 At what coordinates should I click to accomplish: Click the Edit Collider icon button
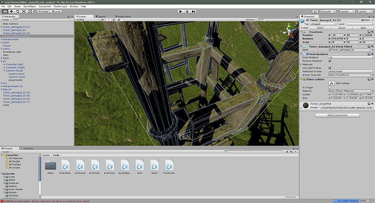331,83
